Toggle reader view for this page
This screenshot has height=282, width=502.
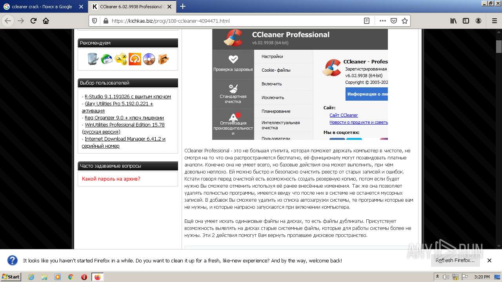367,21
